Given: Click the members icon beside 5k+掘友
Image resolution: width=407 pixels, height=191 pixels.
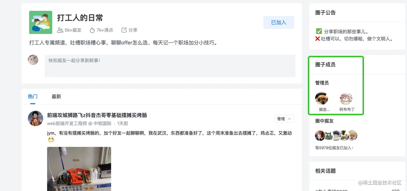Looking at the screenshot, I should click(x=60, y=30).
